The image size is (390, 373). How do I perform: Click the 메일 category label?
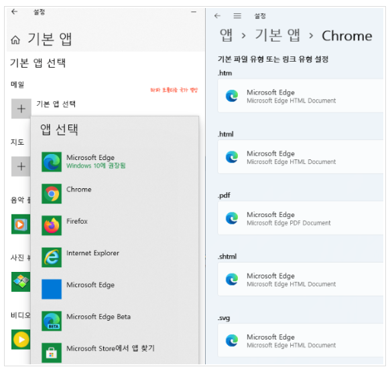[x=17, y=85]
